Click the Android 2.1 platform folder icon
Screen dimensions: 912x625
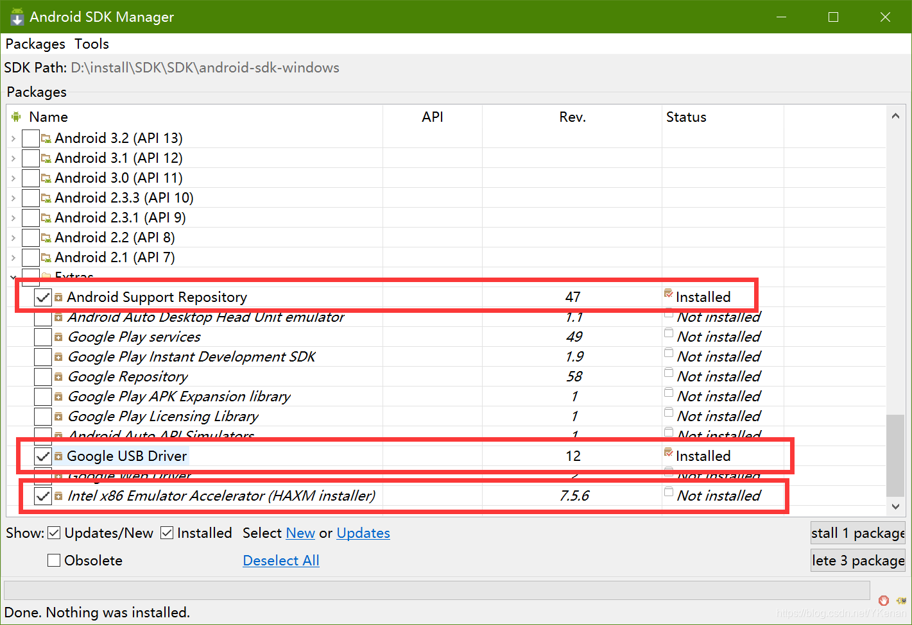[46, 258]
